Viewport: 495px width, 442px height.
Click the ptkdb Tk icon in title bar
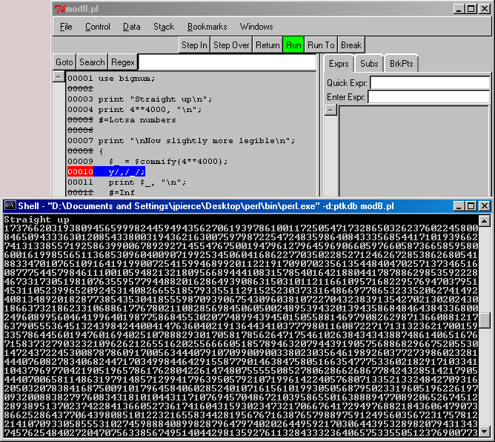point(59,9)
